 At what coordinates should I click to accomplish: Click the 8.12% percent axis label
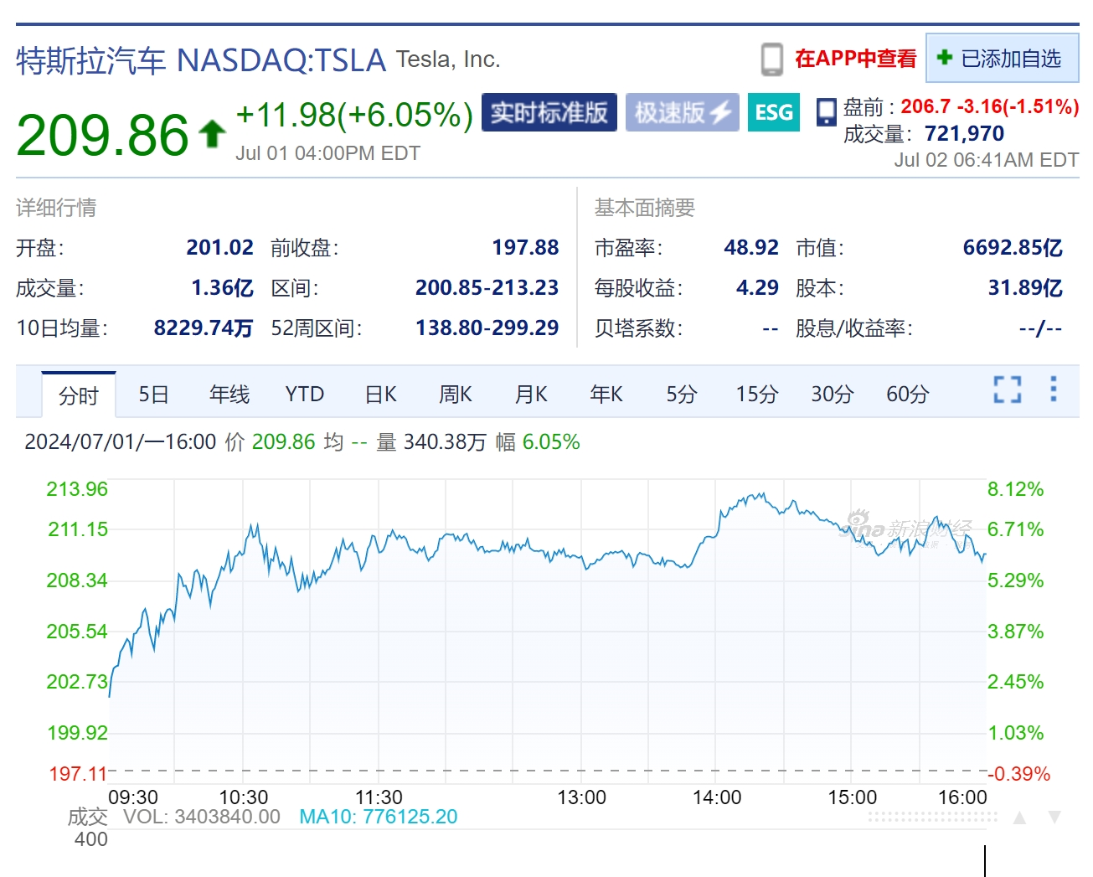pos(1016,489)
